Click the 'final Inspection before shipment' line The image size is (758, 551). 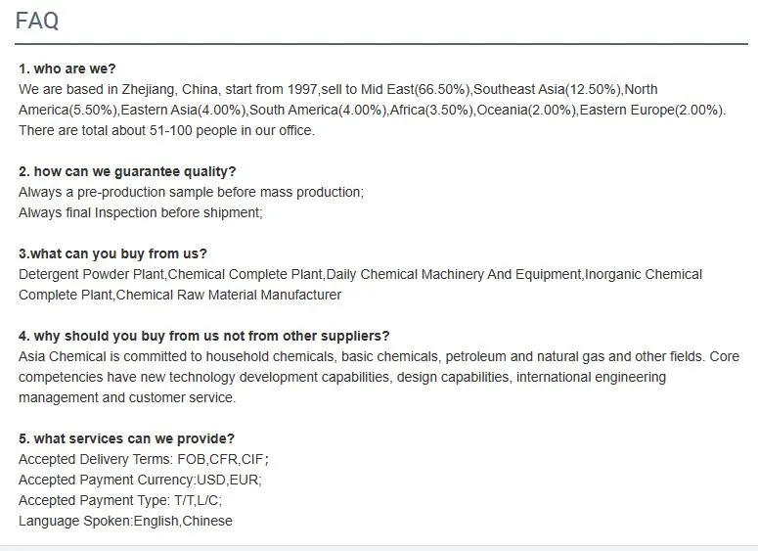pos(141,212)
